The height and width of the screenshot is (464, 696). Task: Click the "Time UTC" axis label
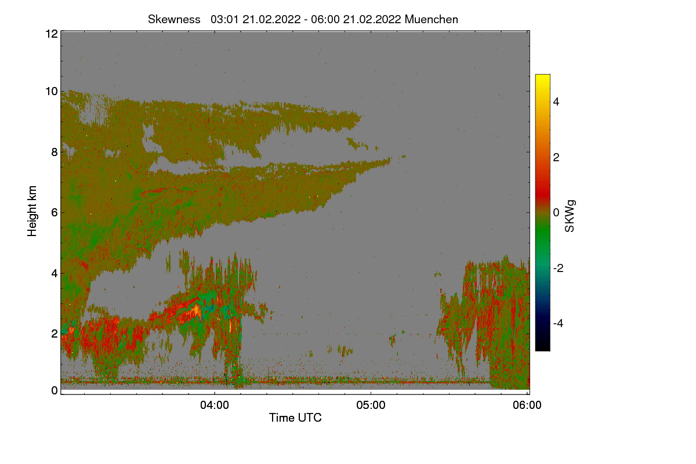tap(295, 418)
